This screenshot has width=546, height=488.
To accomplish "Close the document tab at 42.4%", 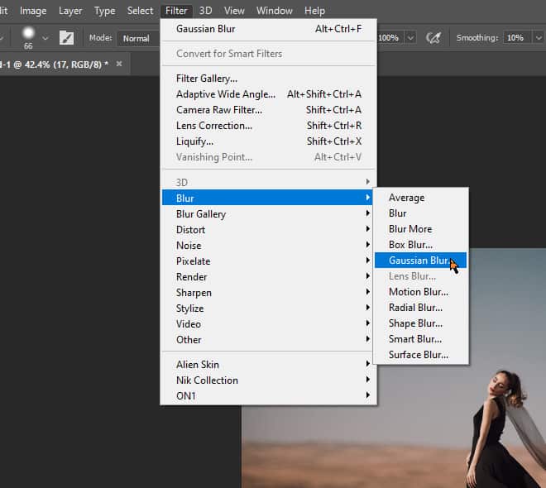I will click(119, 64).
